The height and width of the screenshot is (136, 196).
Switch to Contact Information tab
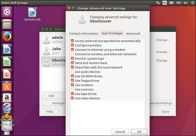pyautogui.click(x=84, y=34)
